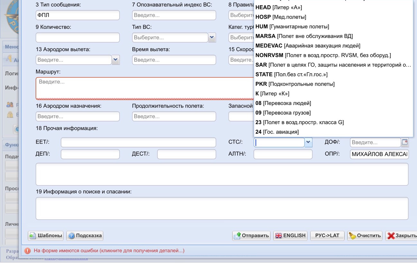This screenshot has height=263, width=417.
Task: Choose MEDEVAC option in dropdown list
Action: coord(308,46)
